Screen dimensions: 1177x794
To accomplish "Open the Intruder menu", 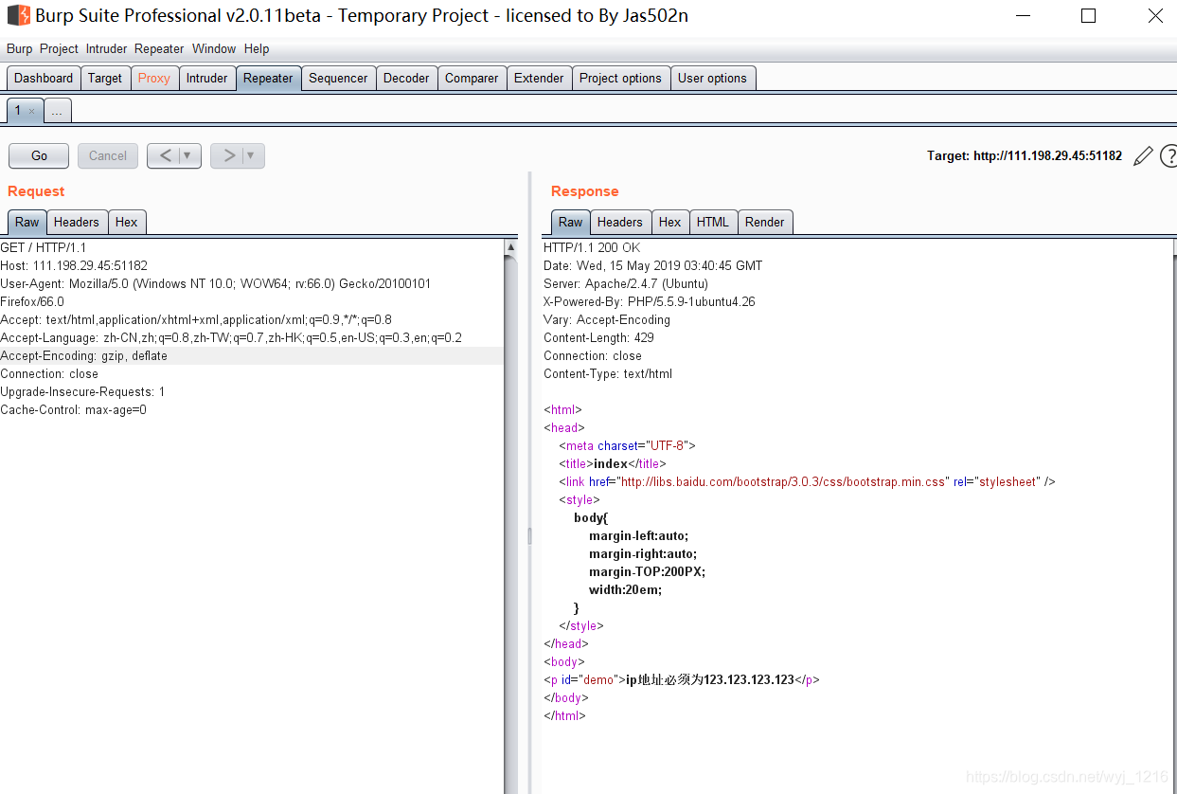I will [x=106, y=48].
